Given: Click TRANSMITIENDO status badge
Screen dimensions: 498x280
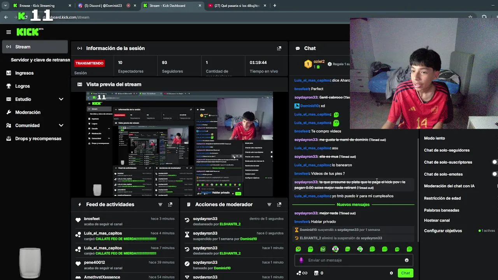Looking at the screenshot, I should [x=89, y=63].
